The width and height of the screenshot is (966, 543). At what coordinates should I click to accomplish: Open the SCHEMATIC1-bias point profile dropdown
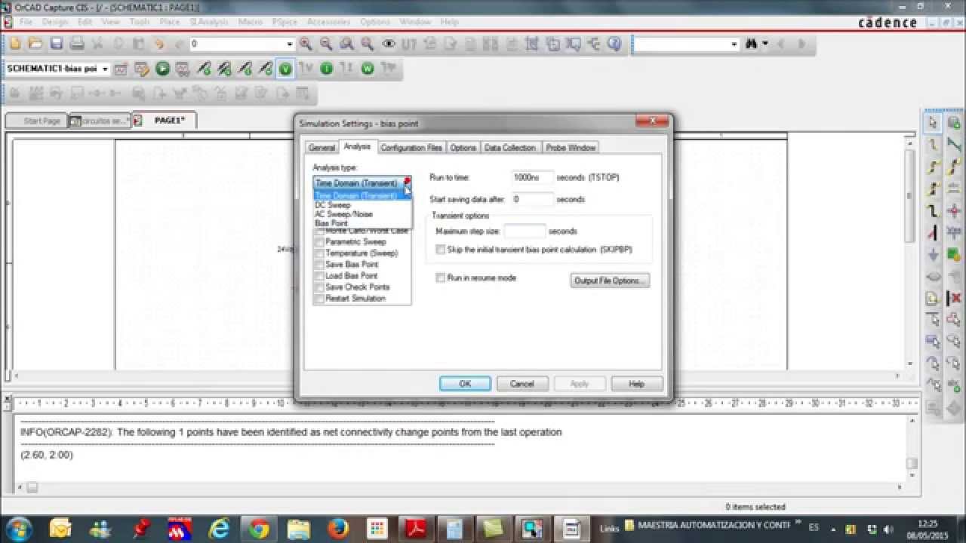pos(105,69)
